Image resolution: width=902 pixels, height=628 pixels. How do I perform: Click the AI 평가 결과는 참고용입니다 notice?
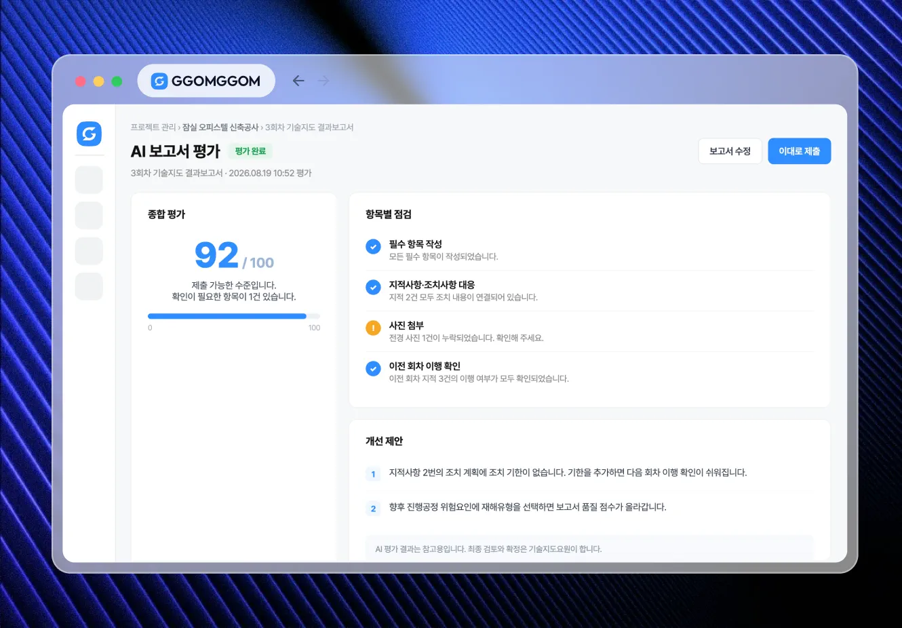488,549
